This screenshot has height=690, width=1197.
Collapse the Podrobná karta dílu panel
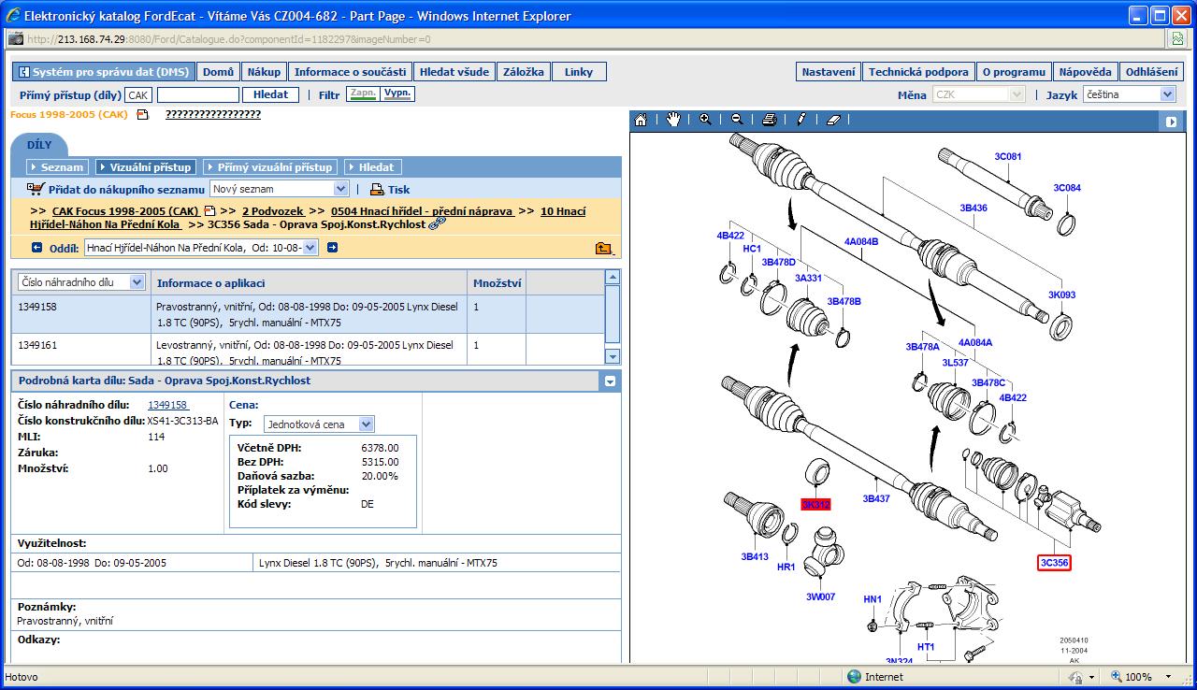610,381
